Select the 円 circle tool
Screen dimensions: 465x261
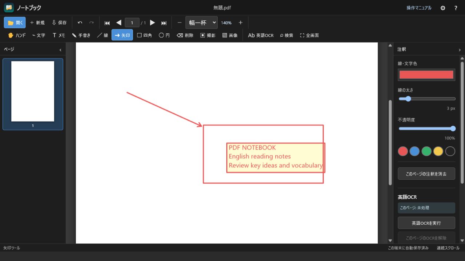(165, 35)
